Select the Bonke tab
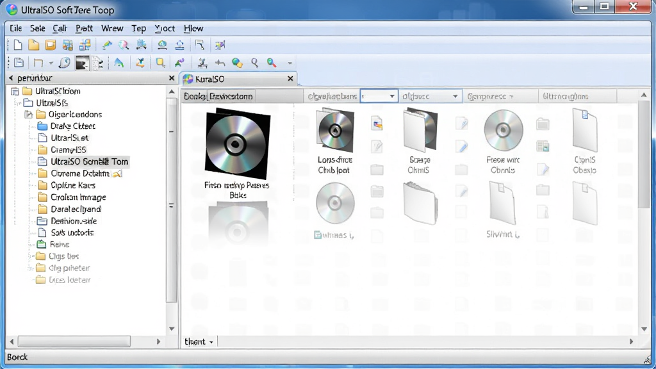Viewport: 656px width, 369px height. [x=195, y=96]
